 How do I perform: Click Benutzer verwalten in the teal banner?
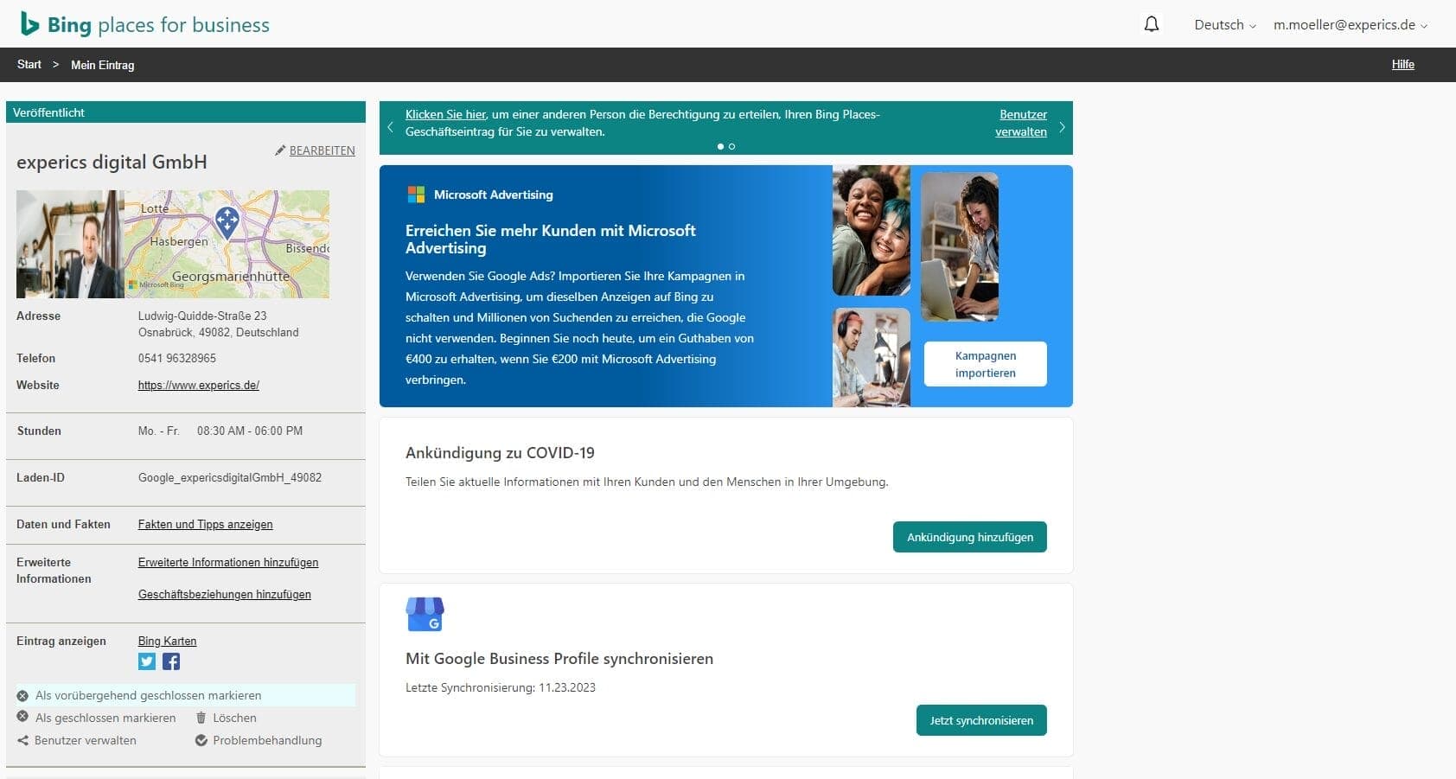(1021, 123)
